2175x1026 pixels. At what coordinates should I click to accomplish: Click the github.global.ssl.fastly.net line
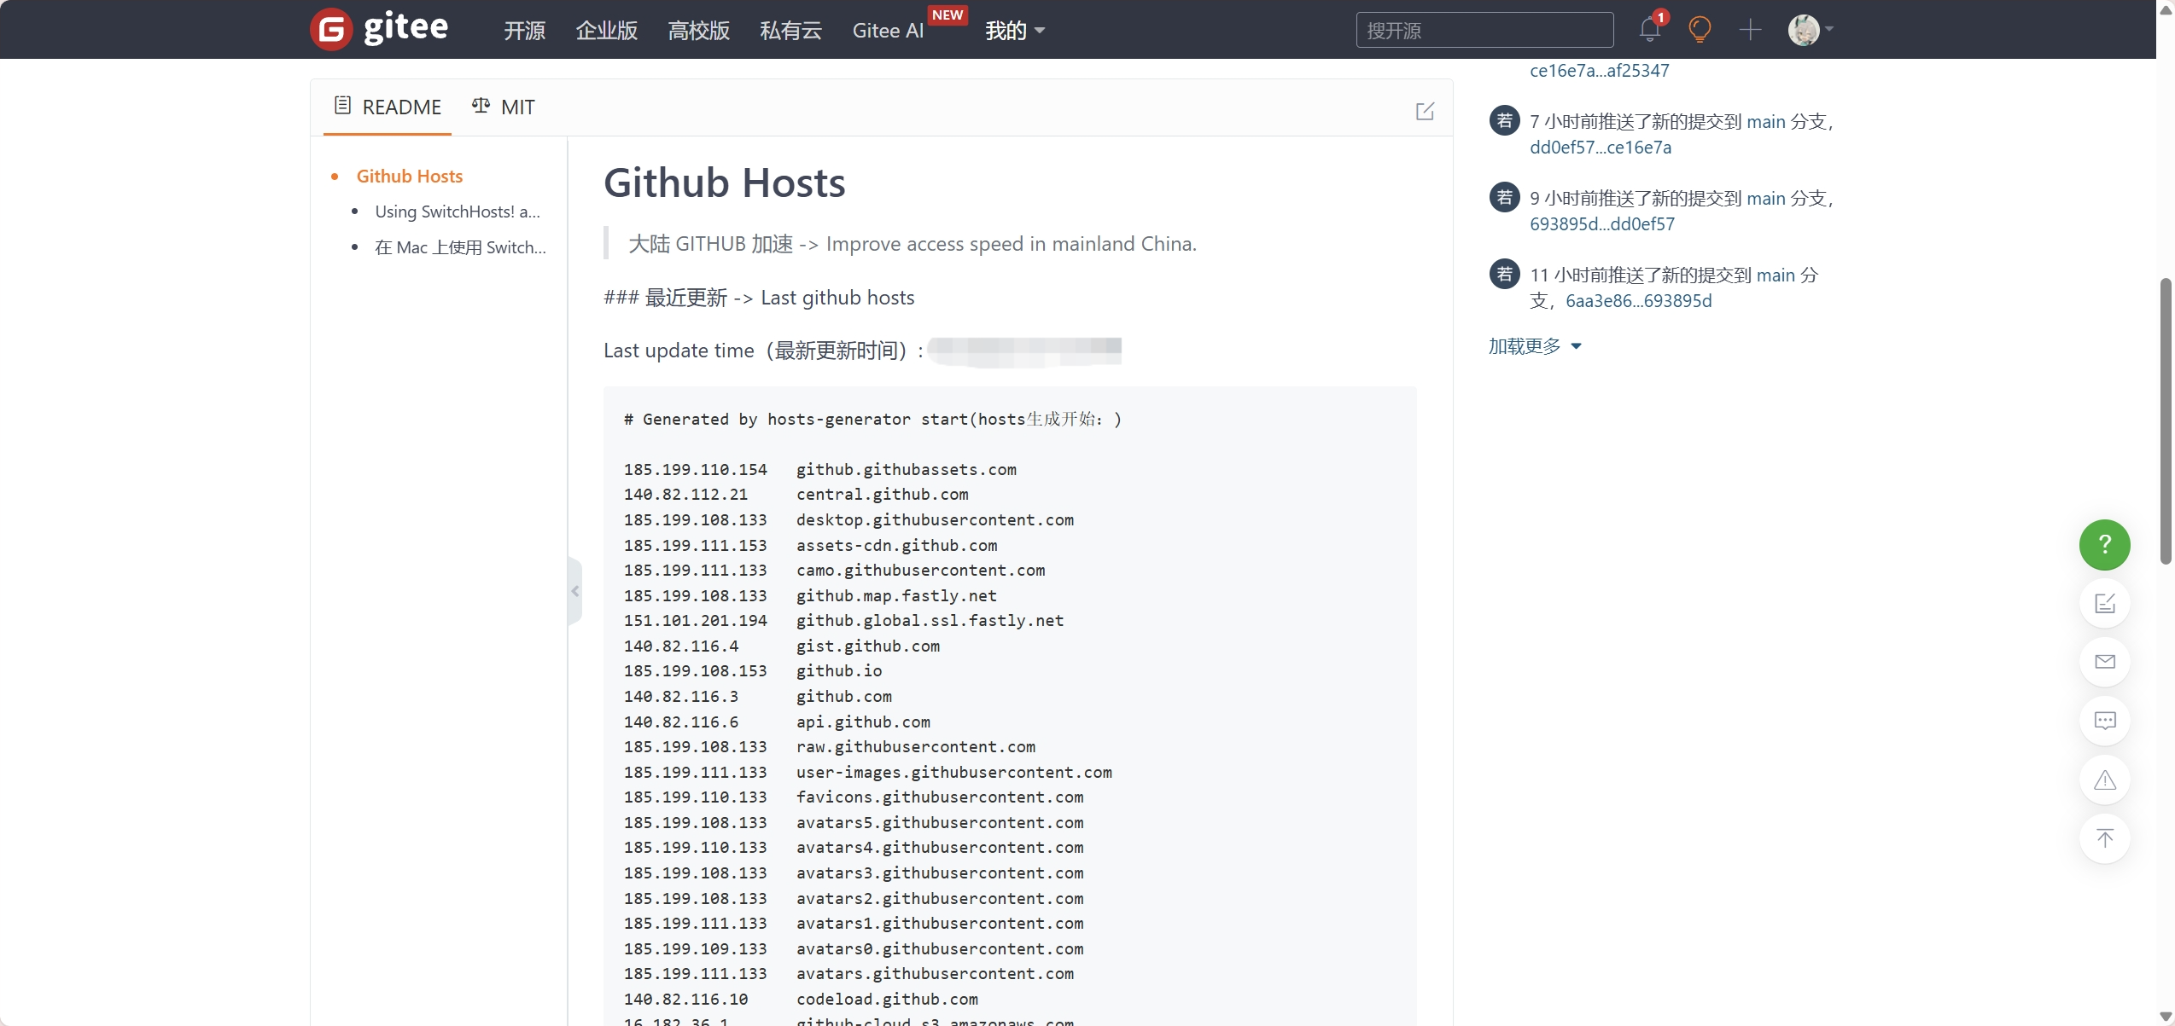843,621
